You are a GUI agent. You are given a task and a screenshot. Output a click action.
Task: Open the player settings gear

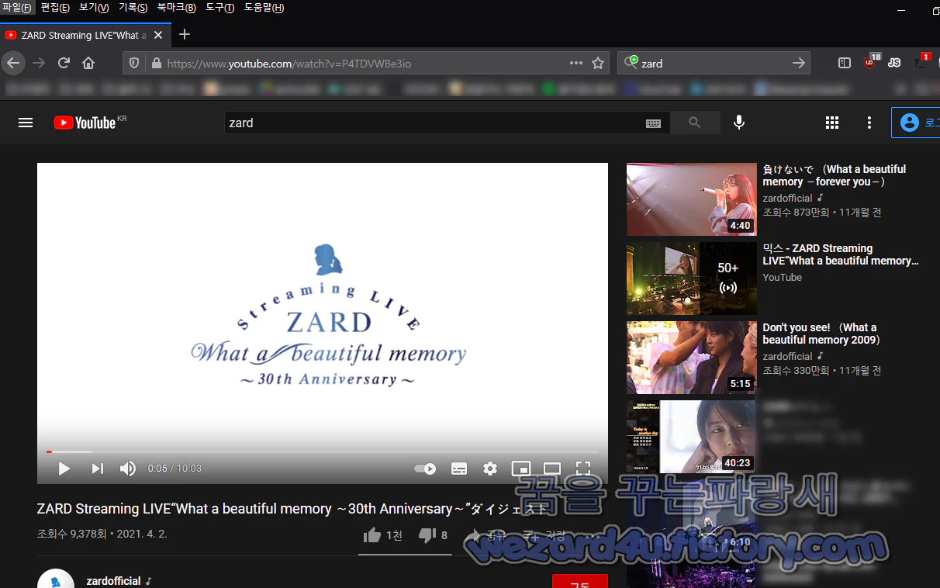[x=490, y=469]
